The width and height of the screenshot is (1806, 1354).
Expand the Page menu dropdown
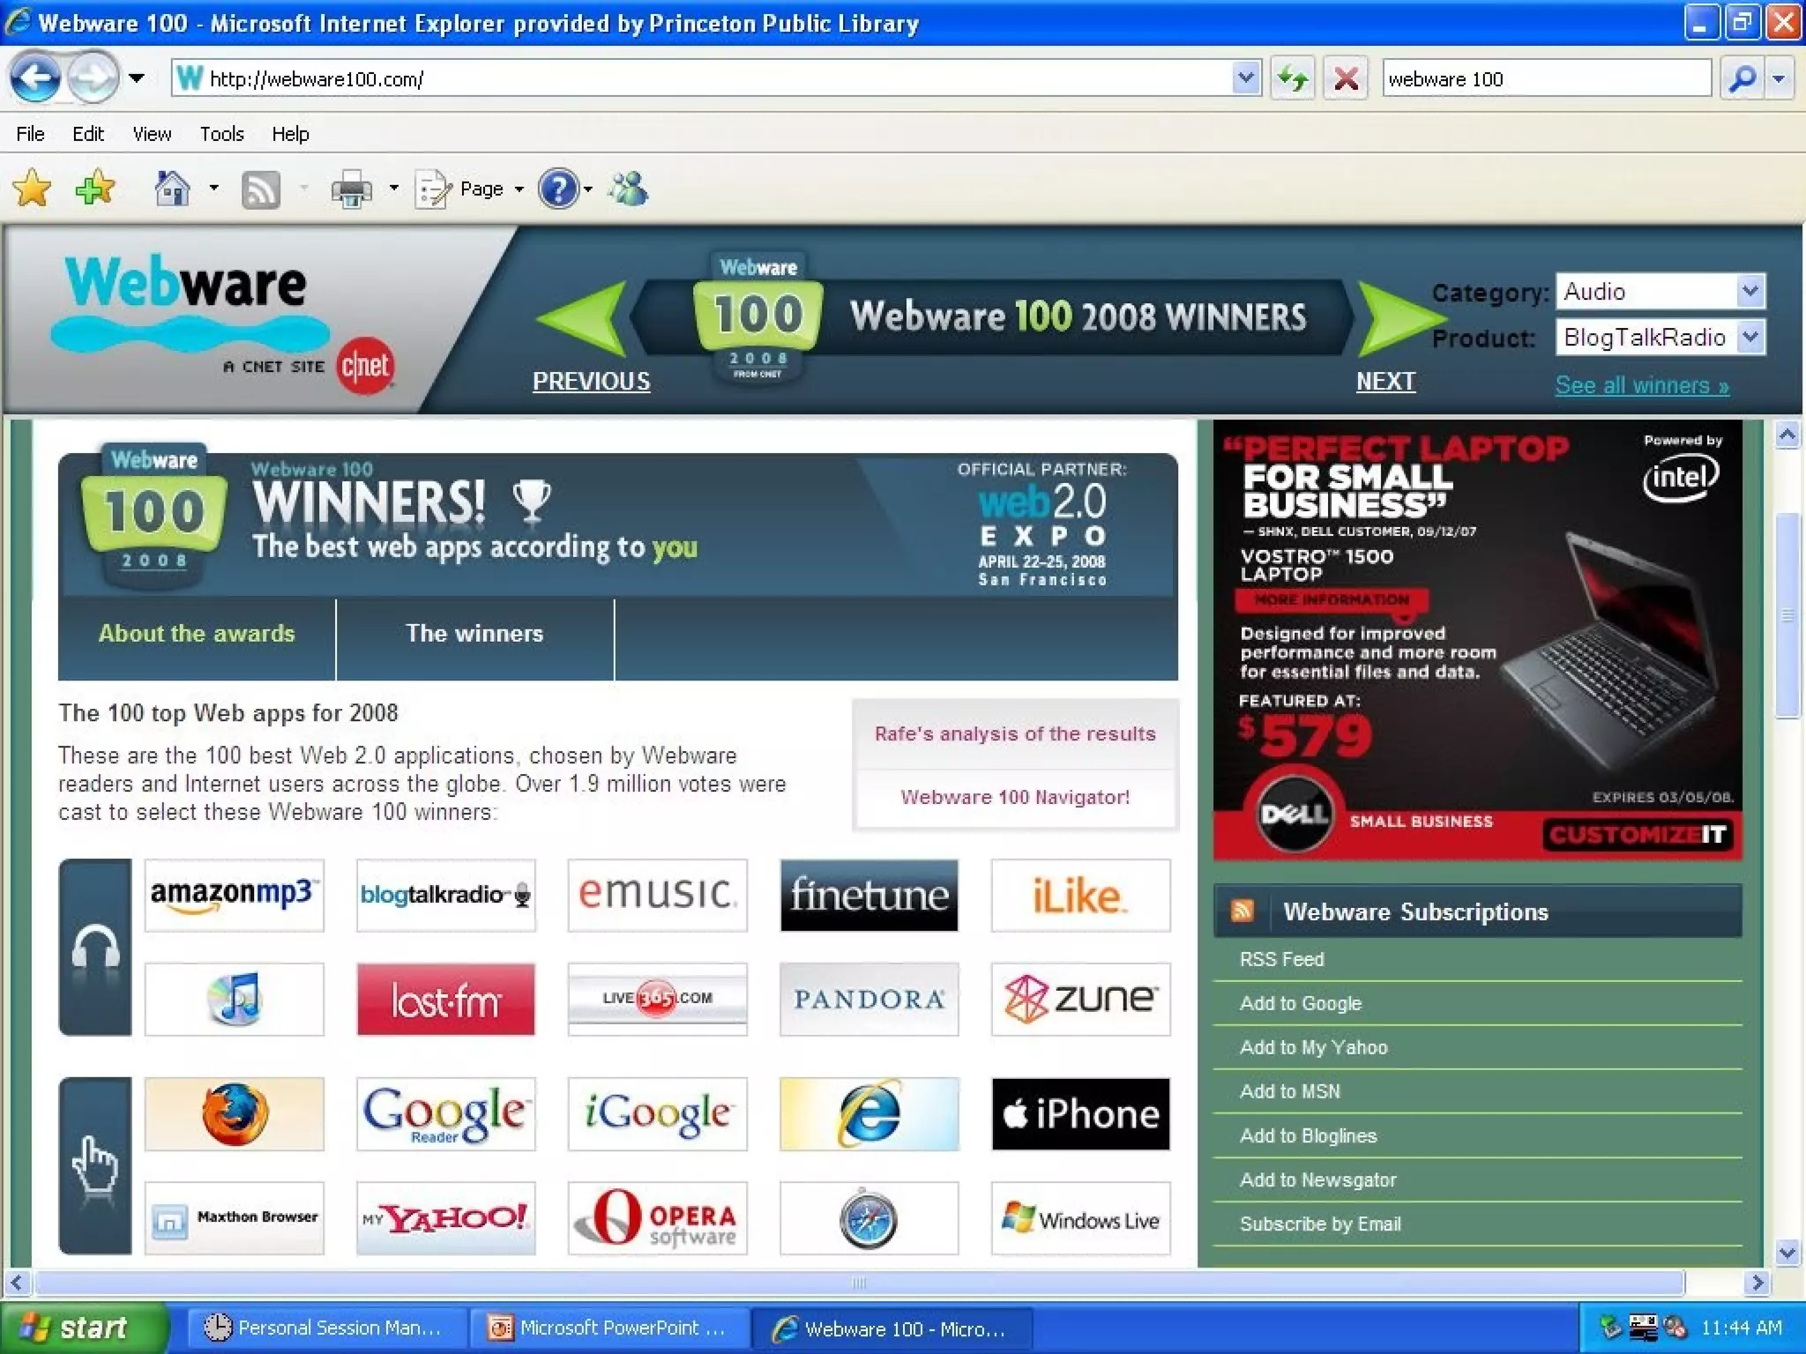tap(519, 190)
